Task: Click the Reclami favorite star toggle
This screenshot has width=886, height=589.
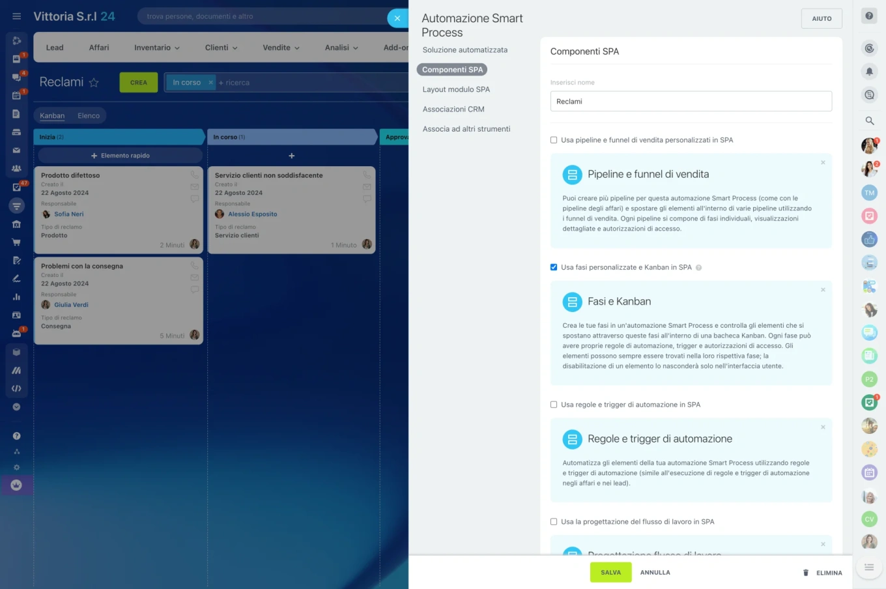Action: point(94,82)
